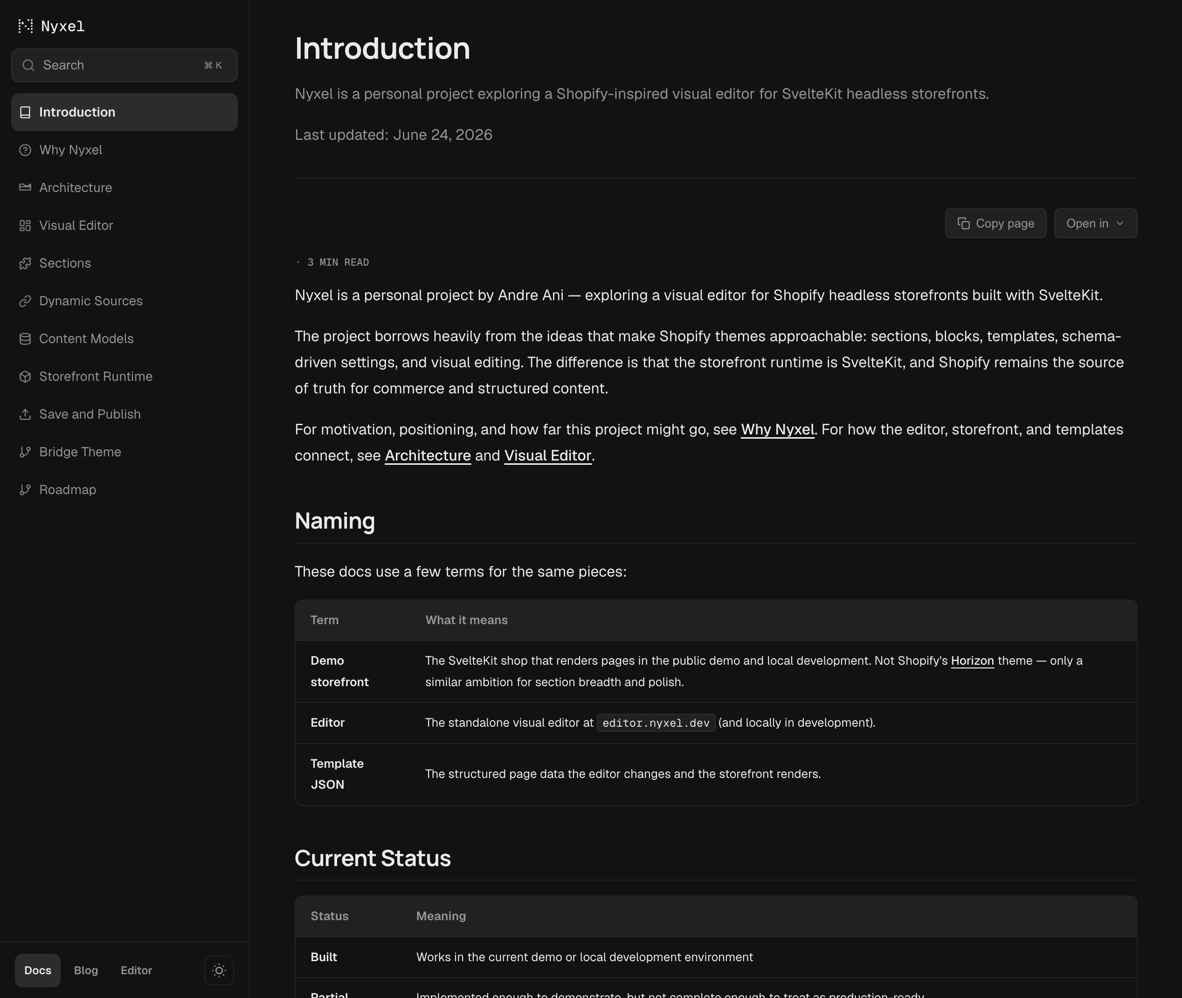Click the search magnifier icon
This screenshot has width=1182, height=998.
[x=28, y=65]
